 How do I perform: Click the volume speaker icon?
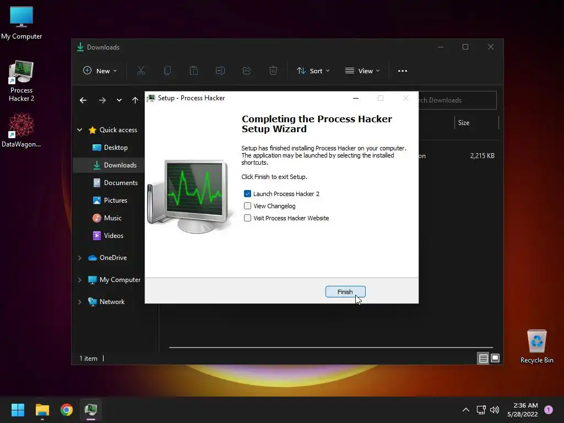pos(495,410)
